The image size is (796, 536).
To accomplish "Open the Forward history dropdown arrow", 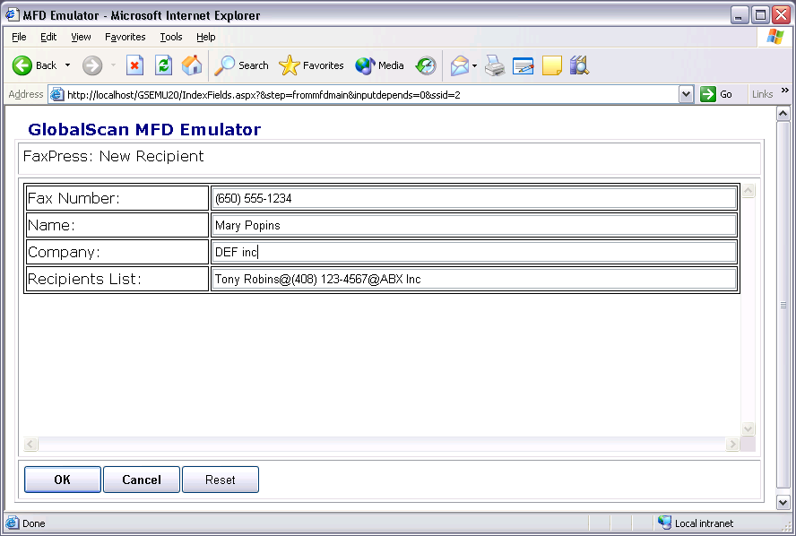I will coord(113,65).
